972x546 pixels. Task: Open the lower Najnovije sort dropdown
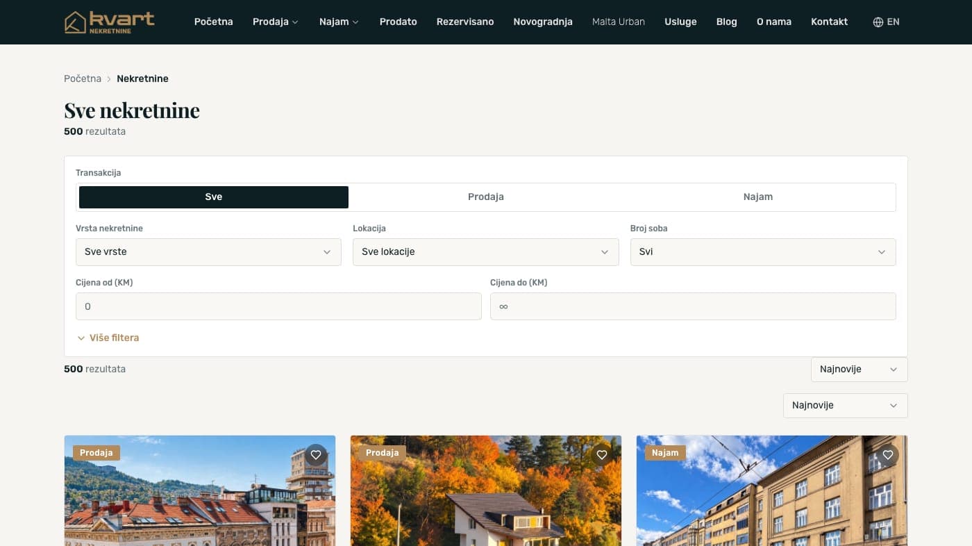pyautogui.click(x=846, y=406)
